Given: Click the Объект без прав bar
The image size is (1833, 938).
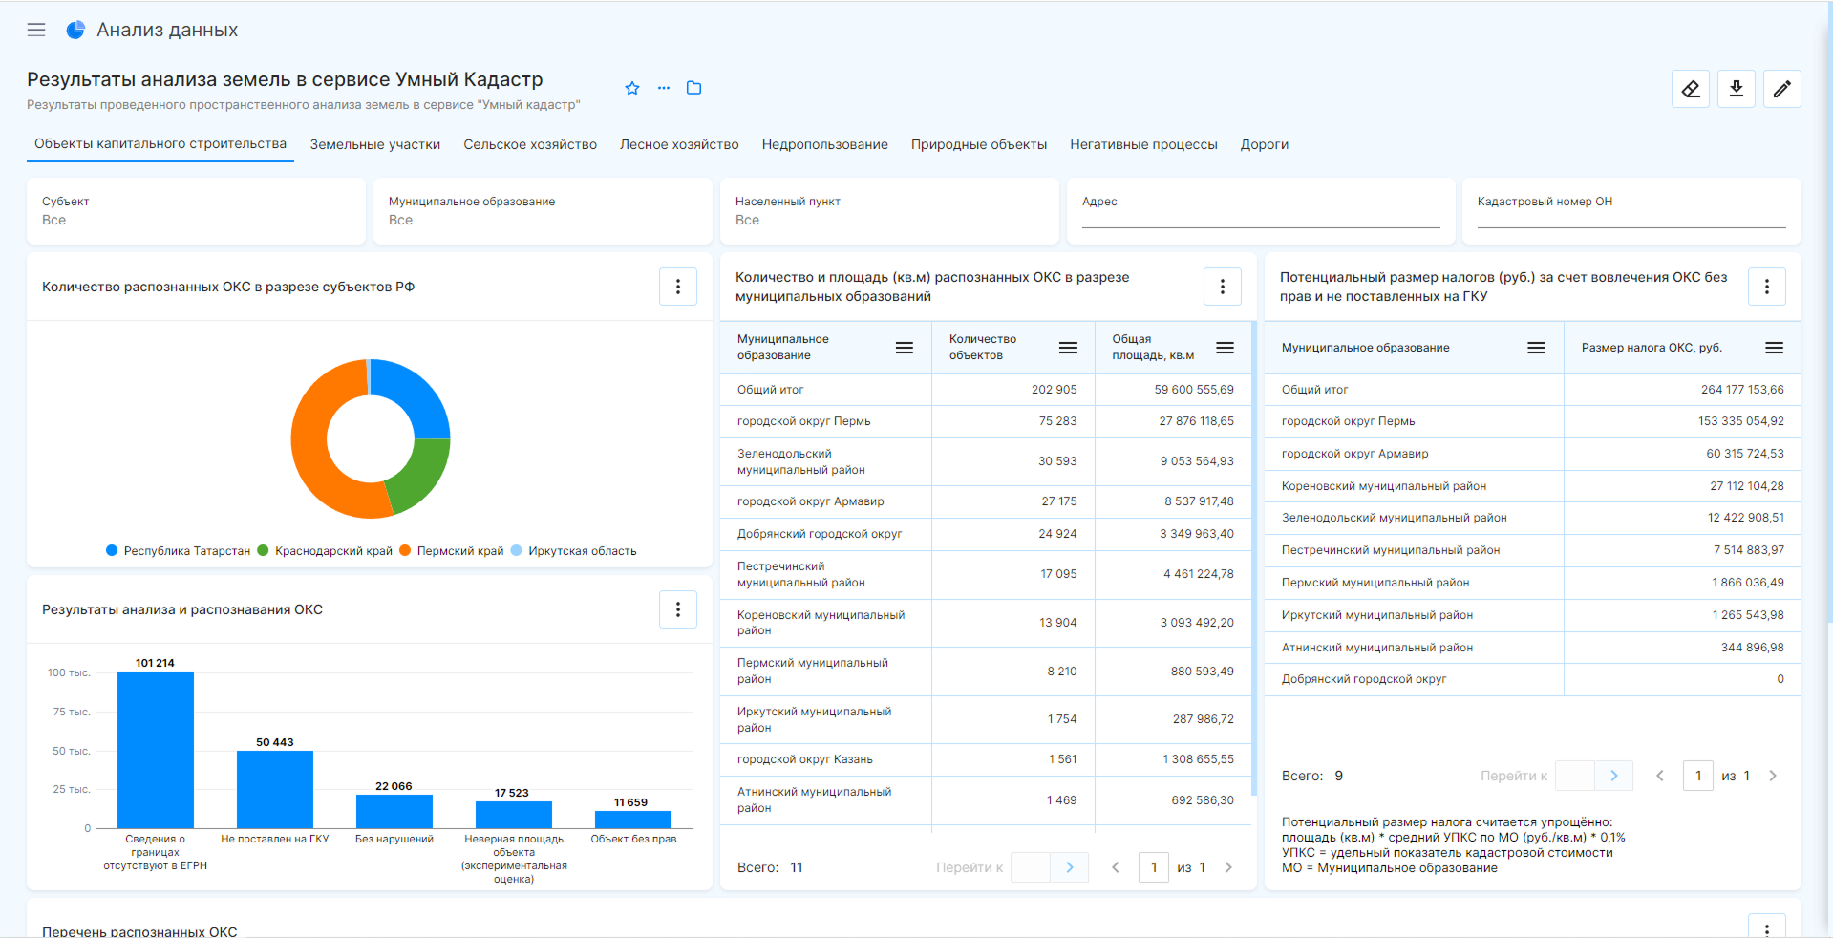Looking at the screenshot, I should pyautogui.click(x=633, y=820).
